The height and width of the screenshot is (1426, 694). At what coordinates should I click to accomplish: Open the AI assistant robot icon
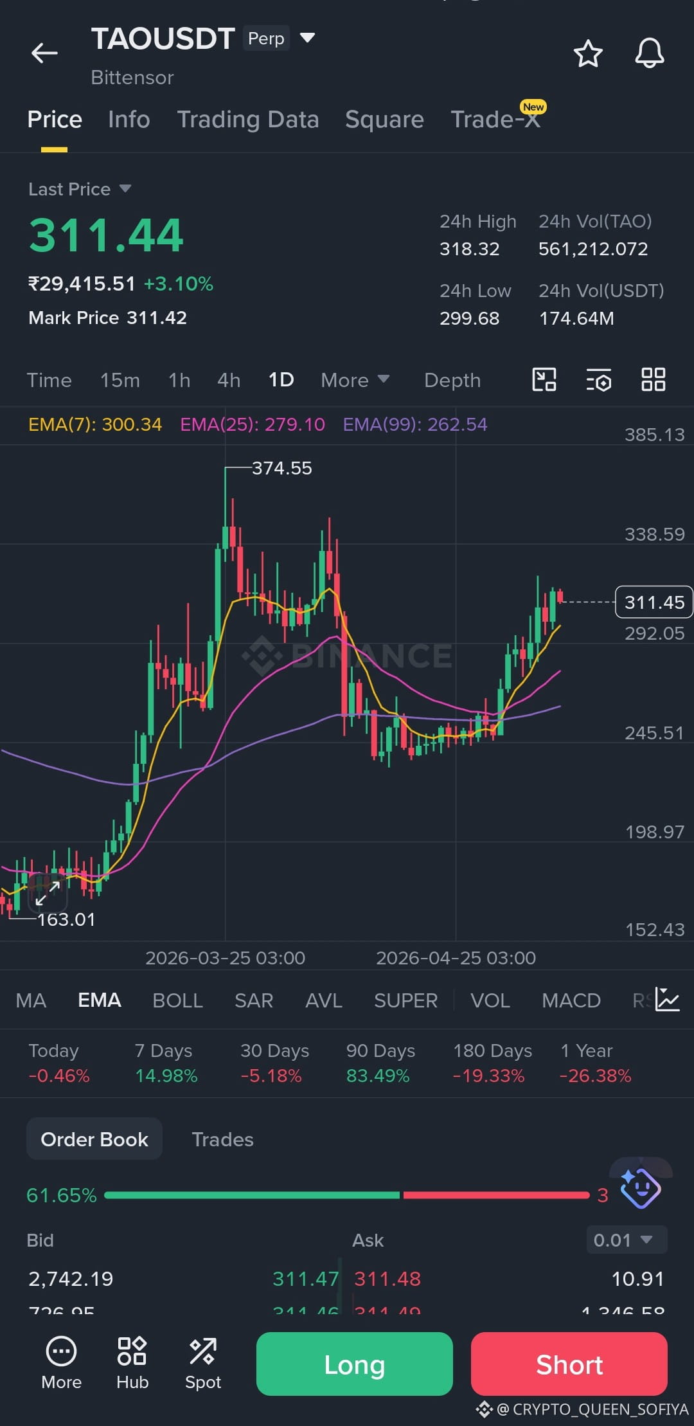[x=640, y=1188]
